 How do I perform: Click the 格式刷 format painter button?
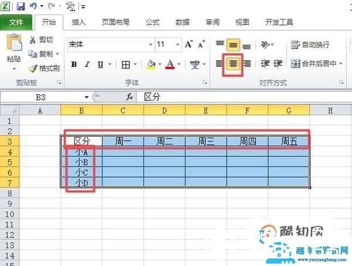pyautogui.click(x=45, y=68)
